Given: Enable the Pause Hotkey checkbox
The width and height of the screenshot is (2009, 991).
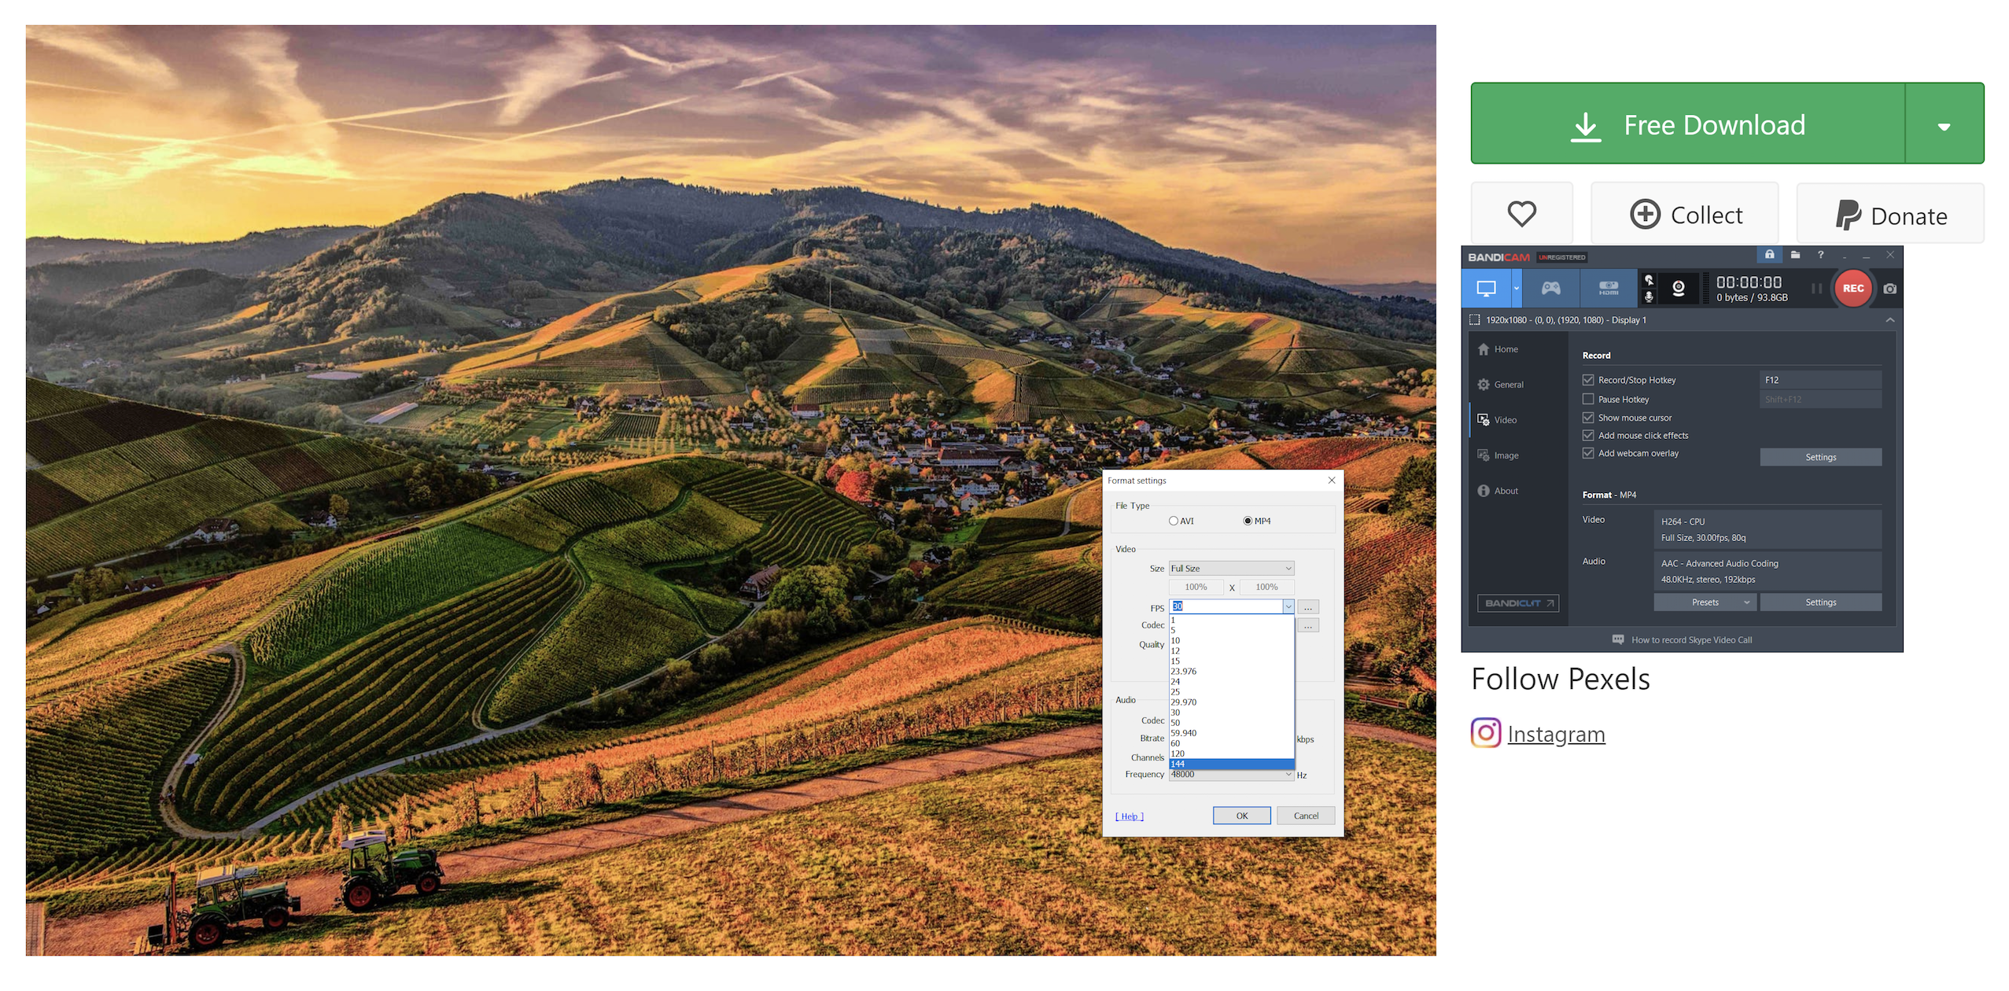Looking at the screenshot, I should 1588,399.
